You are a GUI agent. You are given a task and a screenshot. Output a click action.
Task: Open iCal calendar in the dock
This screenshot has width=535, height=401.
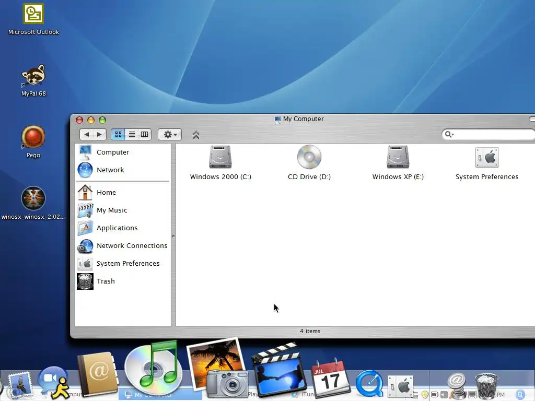(330, 377)
